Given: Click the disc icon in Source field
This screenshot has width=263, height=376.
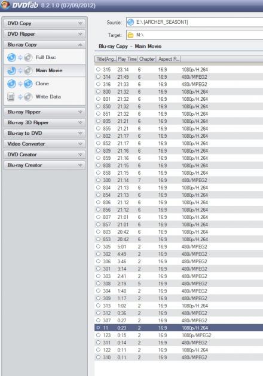Looking at the screenshot, I should click(x=131, y=22).
